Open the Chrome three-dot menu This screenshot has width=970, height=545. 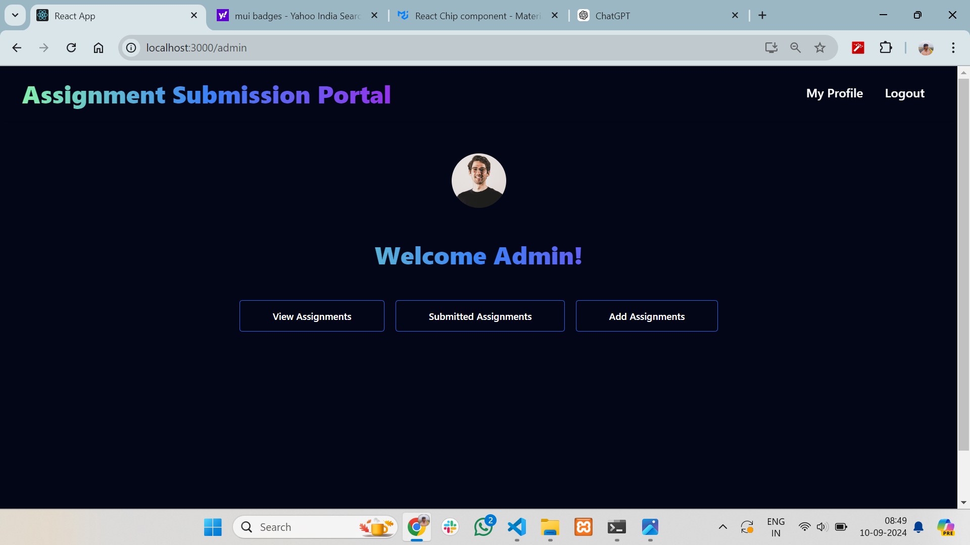point(953,47)
